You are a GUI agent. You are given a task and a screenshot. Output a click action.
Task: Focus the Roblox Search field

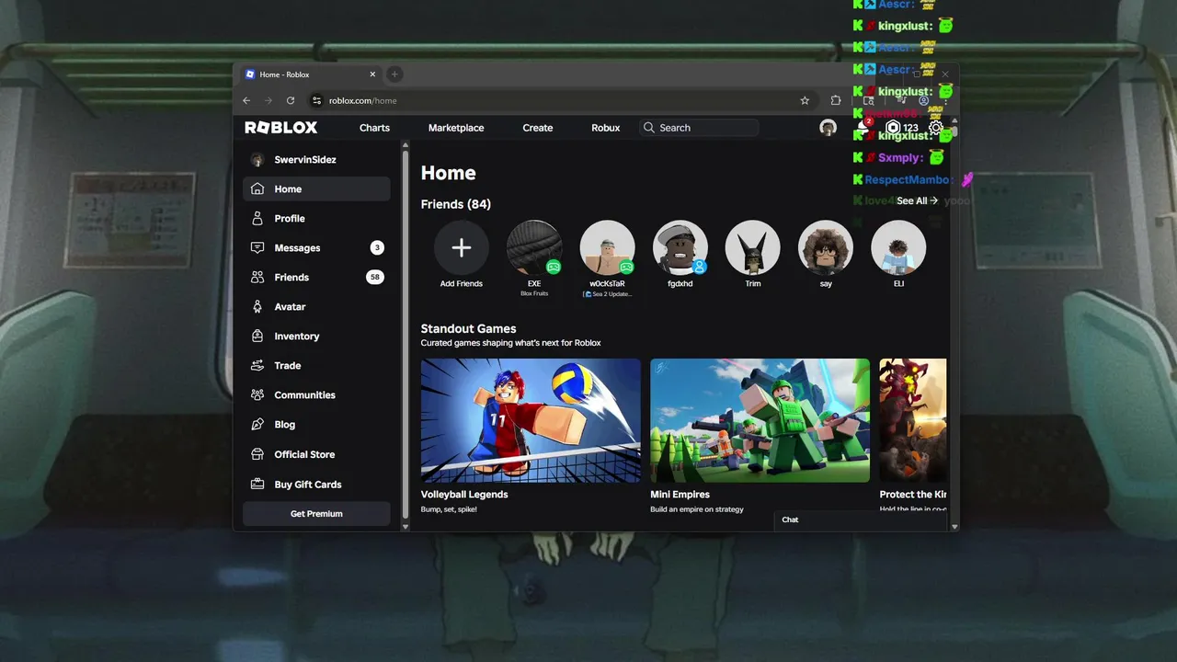pyautogui.click(x=700, y=128)
